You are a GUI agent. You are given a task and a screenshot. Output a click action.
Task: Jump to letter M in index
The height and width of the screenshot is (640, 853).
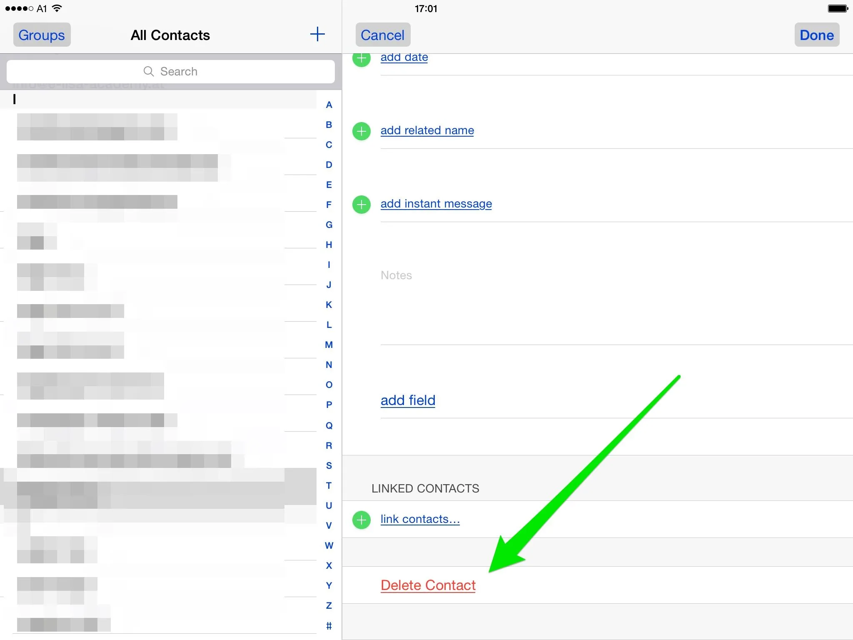click(x=329, y=345)
